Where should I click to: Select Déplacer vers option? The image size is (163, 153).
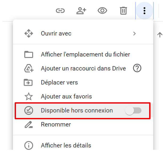[x=83, y=82]
